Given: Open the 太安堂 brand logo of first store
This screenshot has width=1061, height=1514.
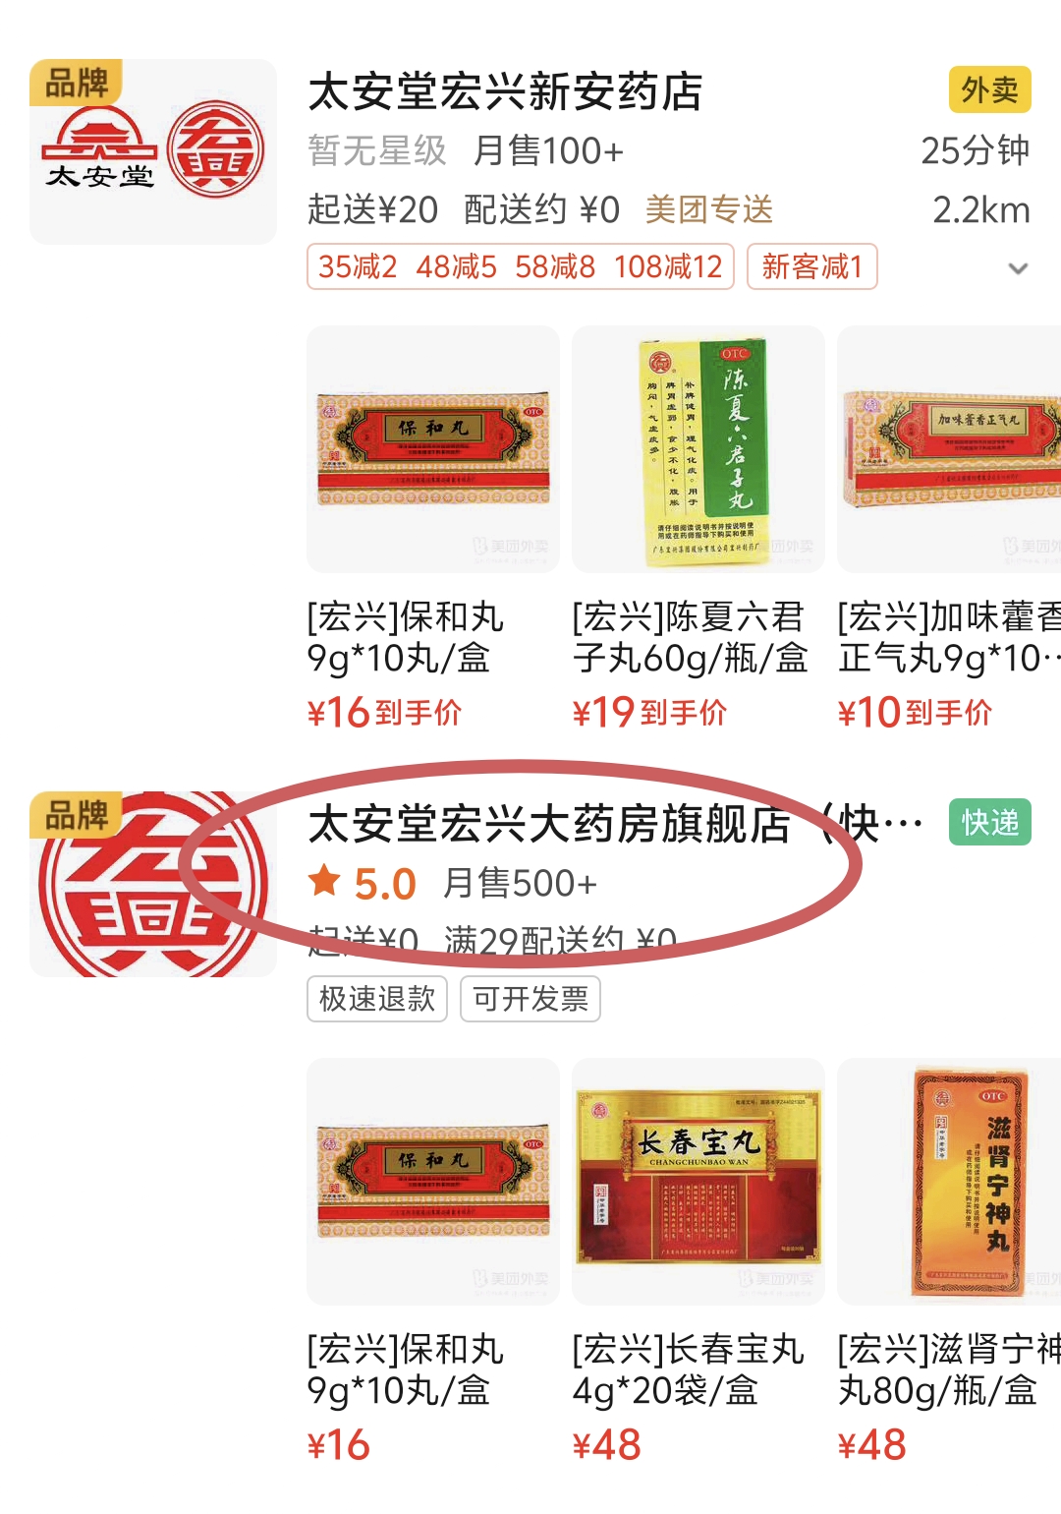Looking at the screenshot, I should [153, 151].
